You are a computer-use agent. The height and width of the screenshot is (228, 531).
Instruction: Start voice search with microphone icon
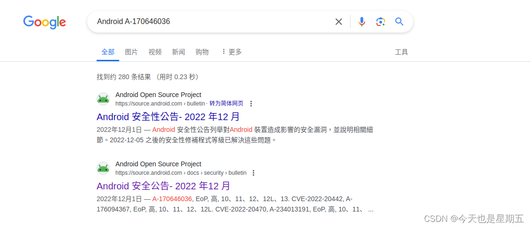coord(362,22)
